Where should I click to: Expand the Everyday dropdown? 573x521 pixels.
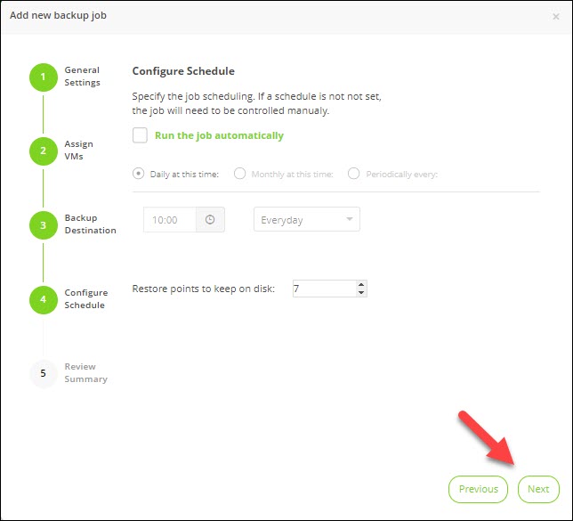[x=307, y=220]
